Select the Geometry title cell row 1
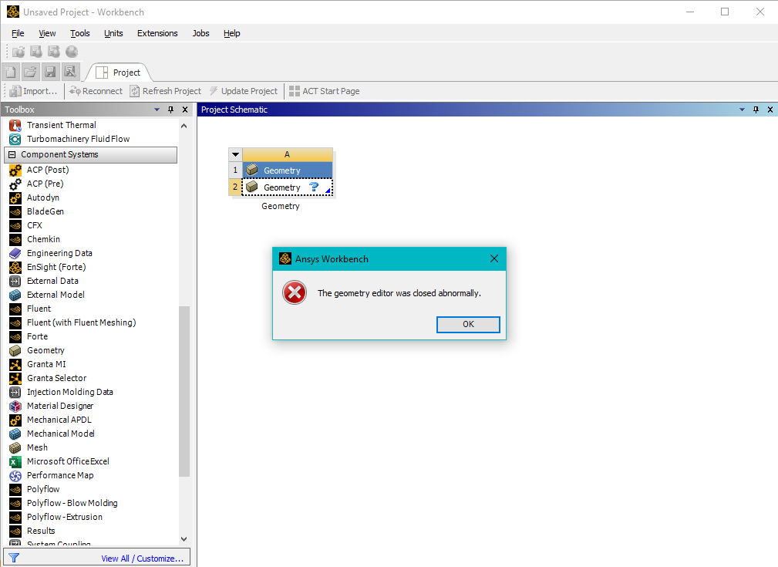 point(288,170)
